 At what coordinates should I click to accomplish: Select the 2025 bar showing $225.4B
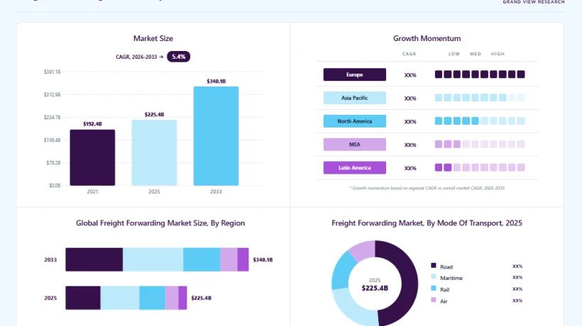click(154, 152)
